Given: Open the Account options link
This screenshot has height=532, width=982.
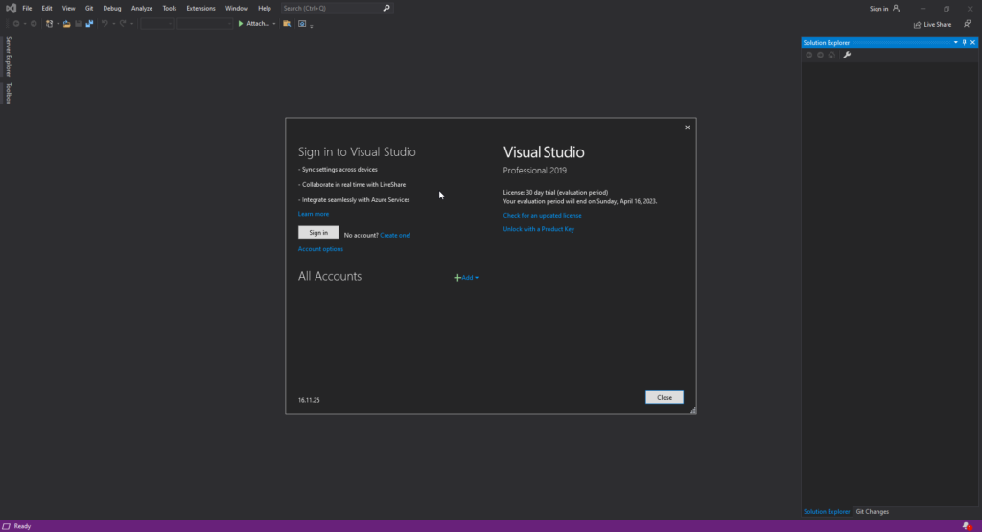Looking at the screenshot, I should point(320,249).
